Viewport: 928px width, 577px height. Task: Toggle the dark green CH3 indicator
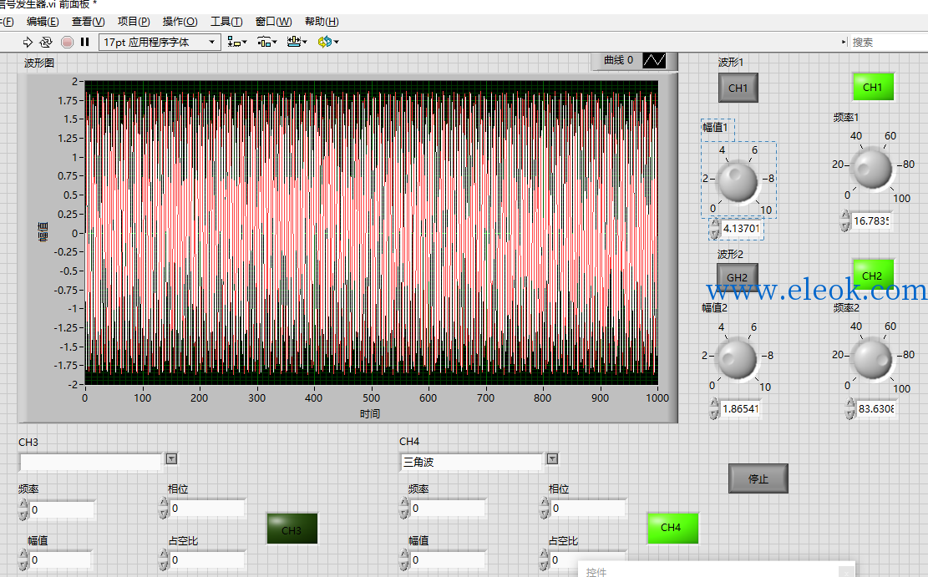point(292,529)
